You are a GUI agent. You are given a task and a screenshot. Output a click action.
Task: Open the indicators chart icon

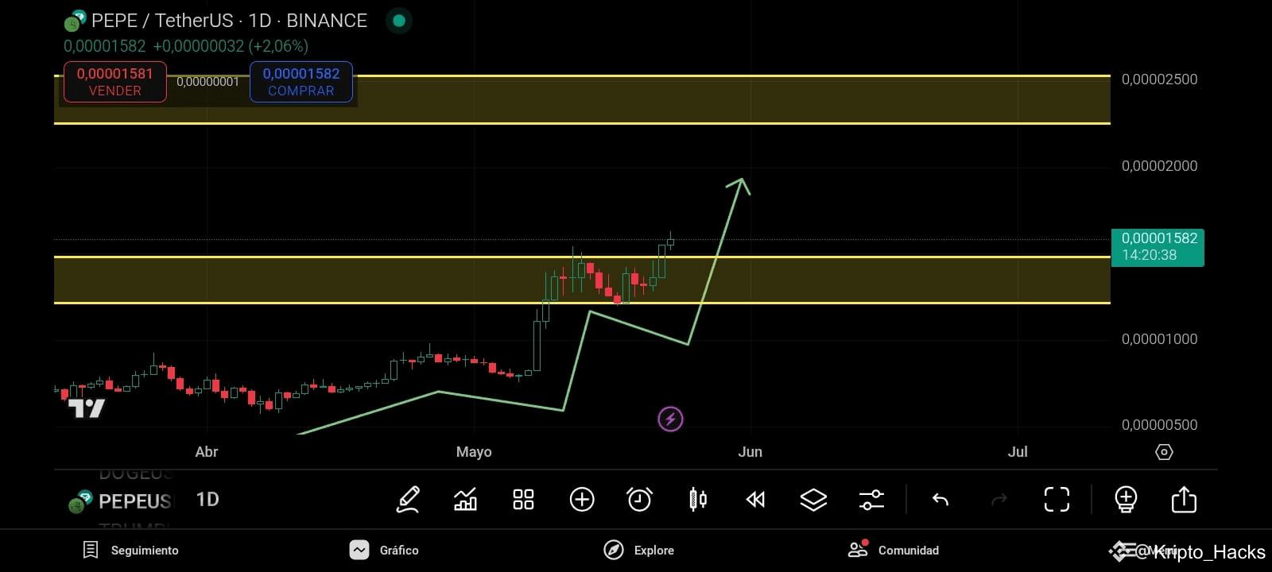coord(465,500)
